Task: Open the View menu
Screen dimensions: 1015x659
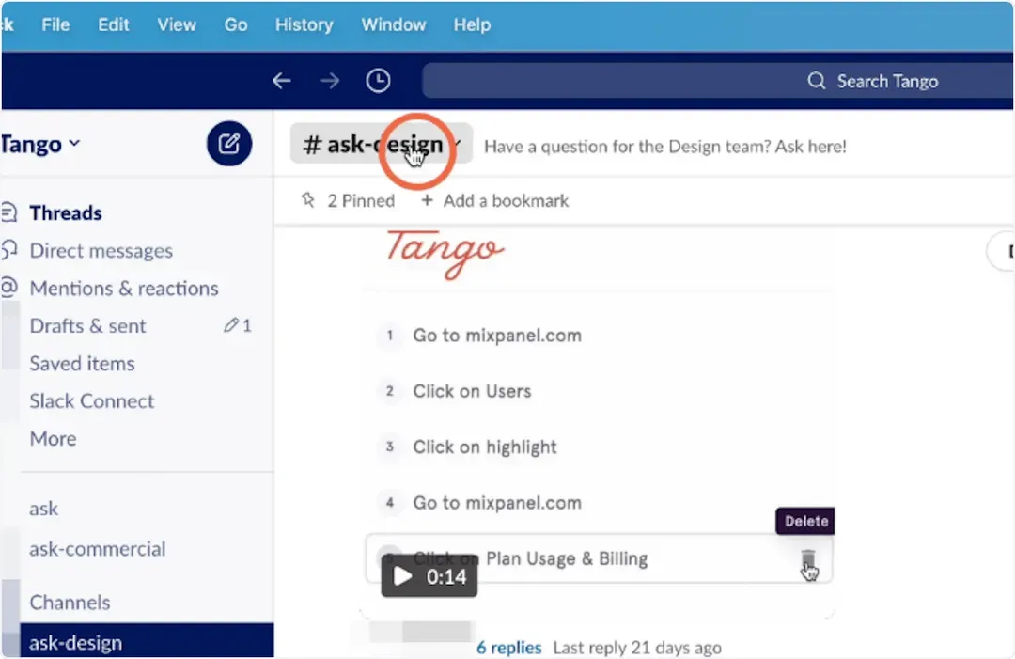Action: [x=177, y=24]
